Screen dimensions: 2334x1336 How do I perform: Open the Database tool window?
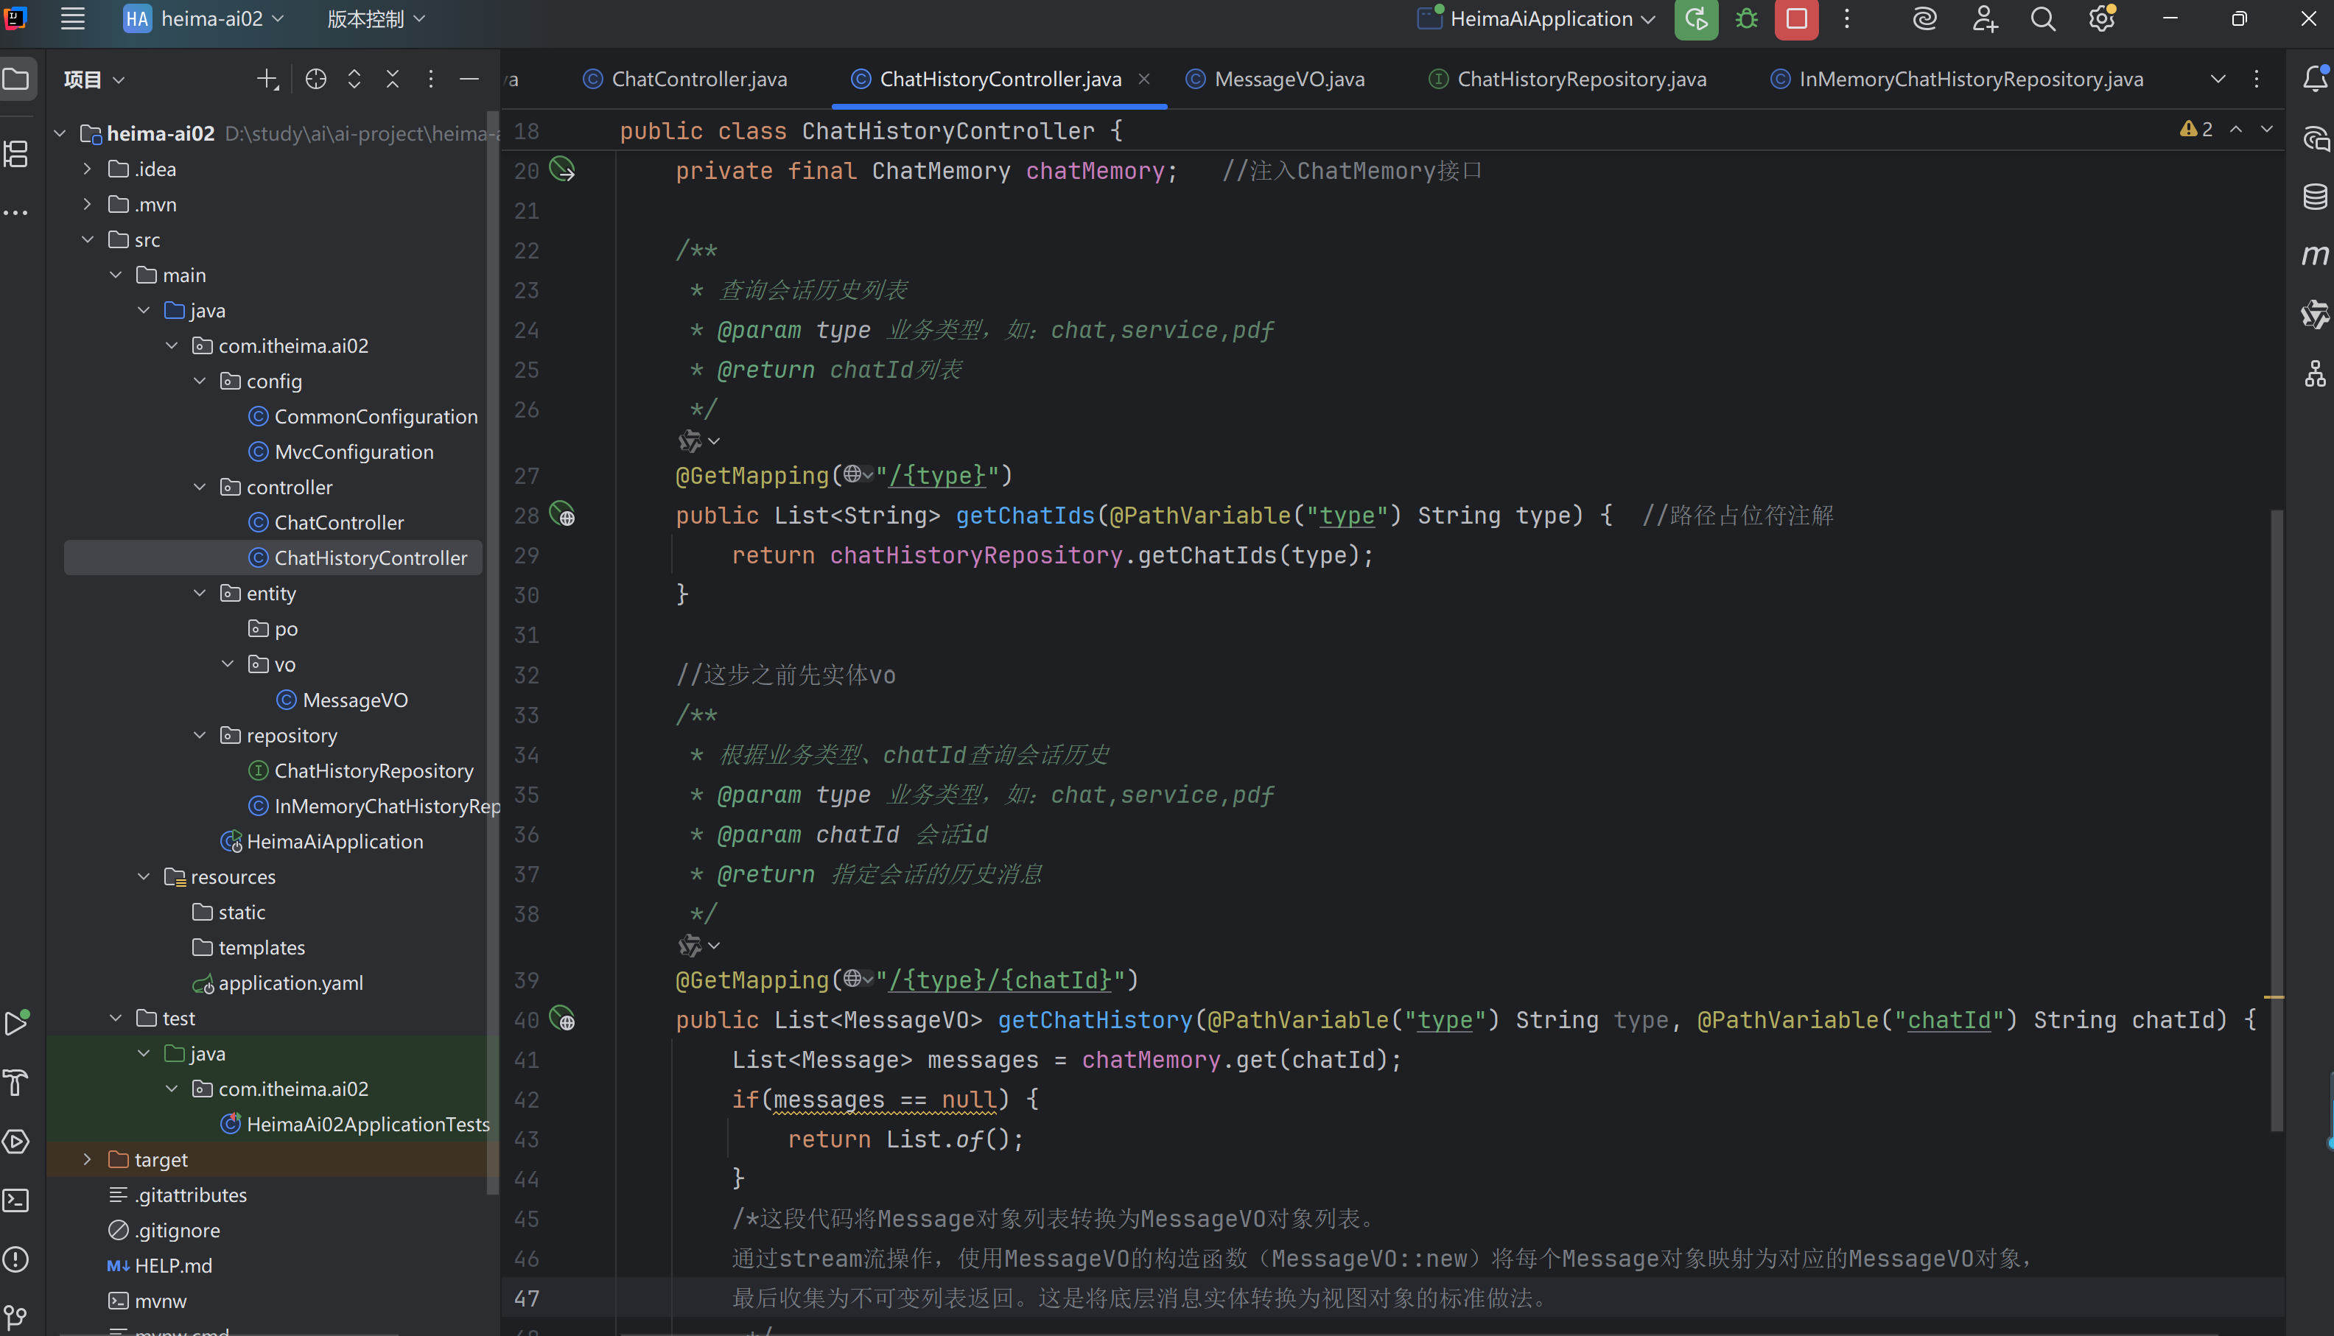(2315, 197)
